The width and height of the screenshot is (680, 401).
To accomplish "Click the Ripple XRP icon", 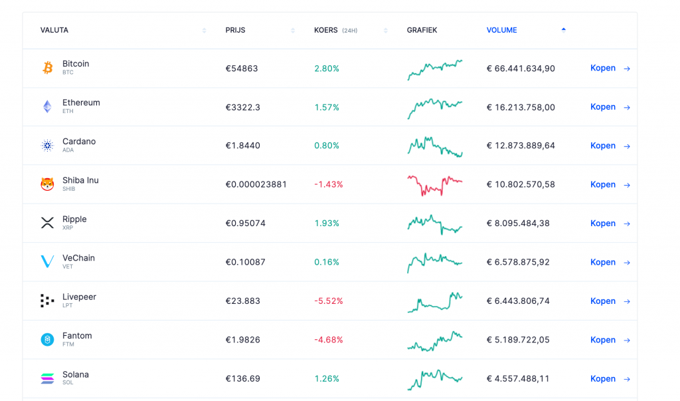I will [x=47, y=223].
